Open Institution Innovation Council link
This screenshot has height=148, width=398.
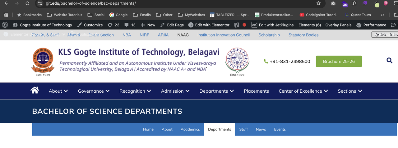pyautogui.click(x=224, y=35)
